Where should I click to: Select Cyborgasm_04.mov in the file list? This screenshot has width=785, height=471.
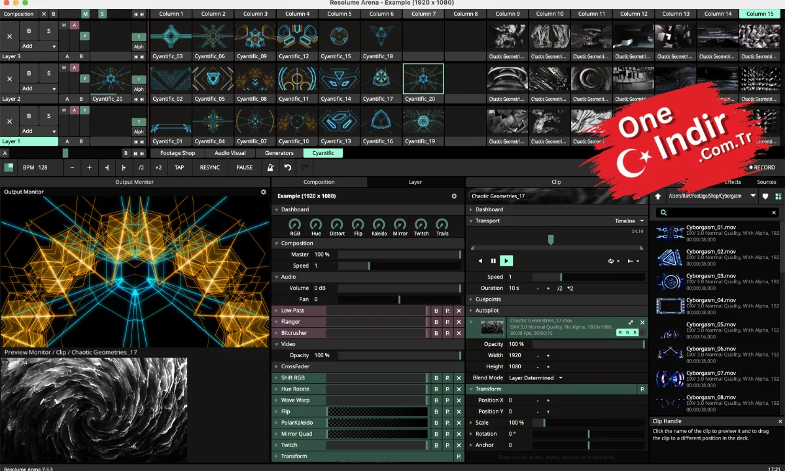coord(716,305)
